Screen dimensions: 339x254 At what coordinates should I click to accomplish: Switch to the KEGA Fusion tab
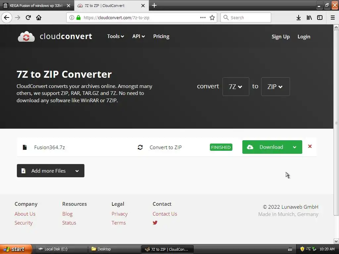(x=37, y=6)
